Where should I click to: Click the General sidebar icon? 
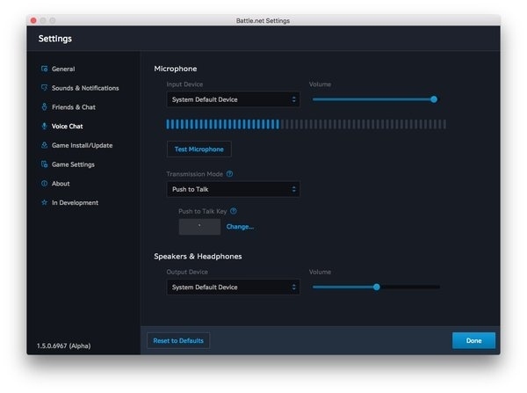tap(45, 69)
